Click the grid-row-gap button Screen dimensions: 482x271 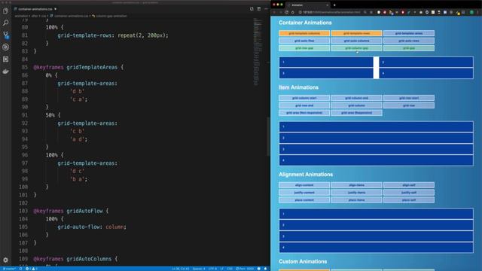point(304,48)
